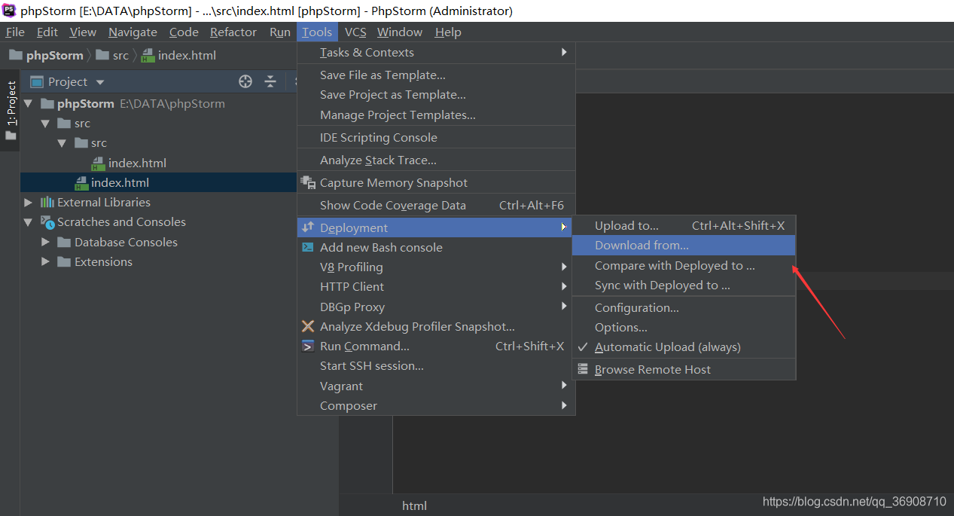954x516 pixels.
Task: Click 'html' in the status bar
Action: pos(414,505)
